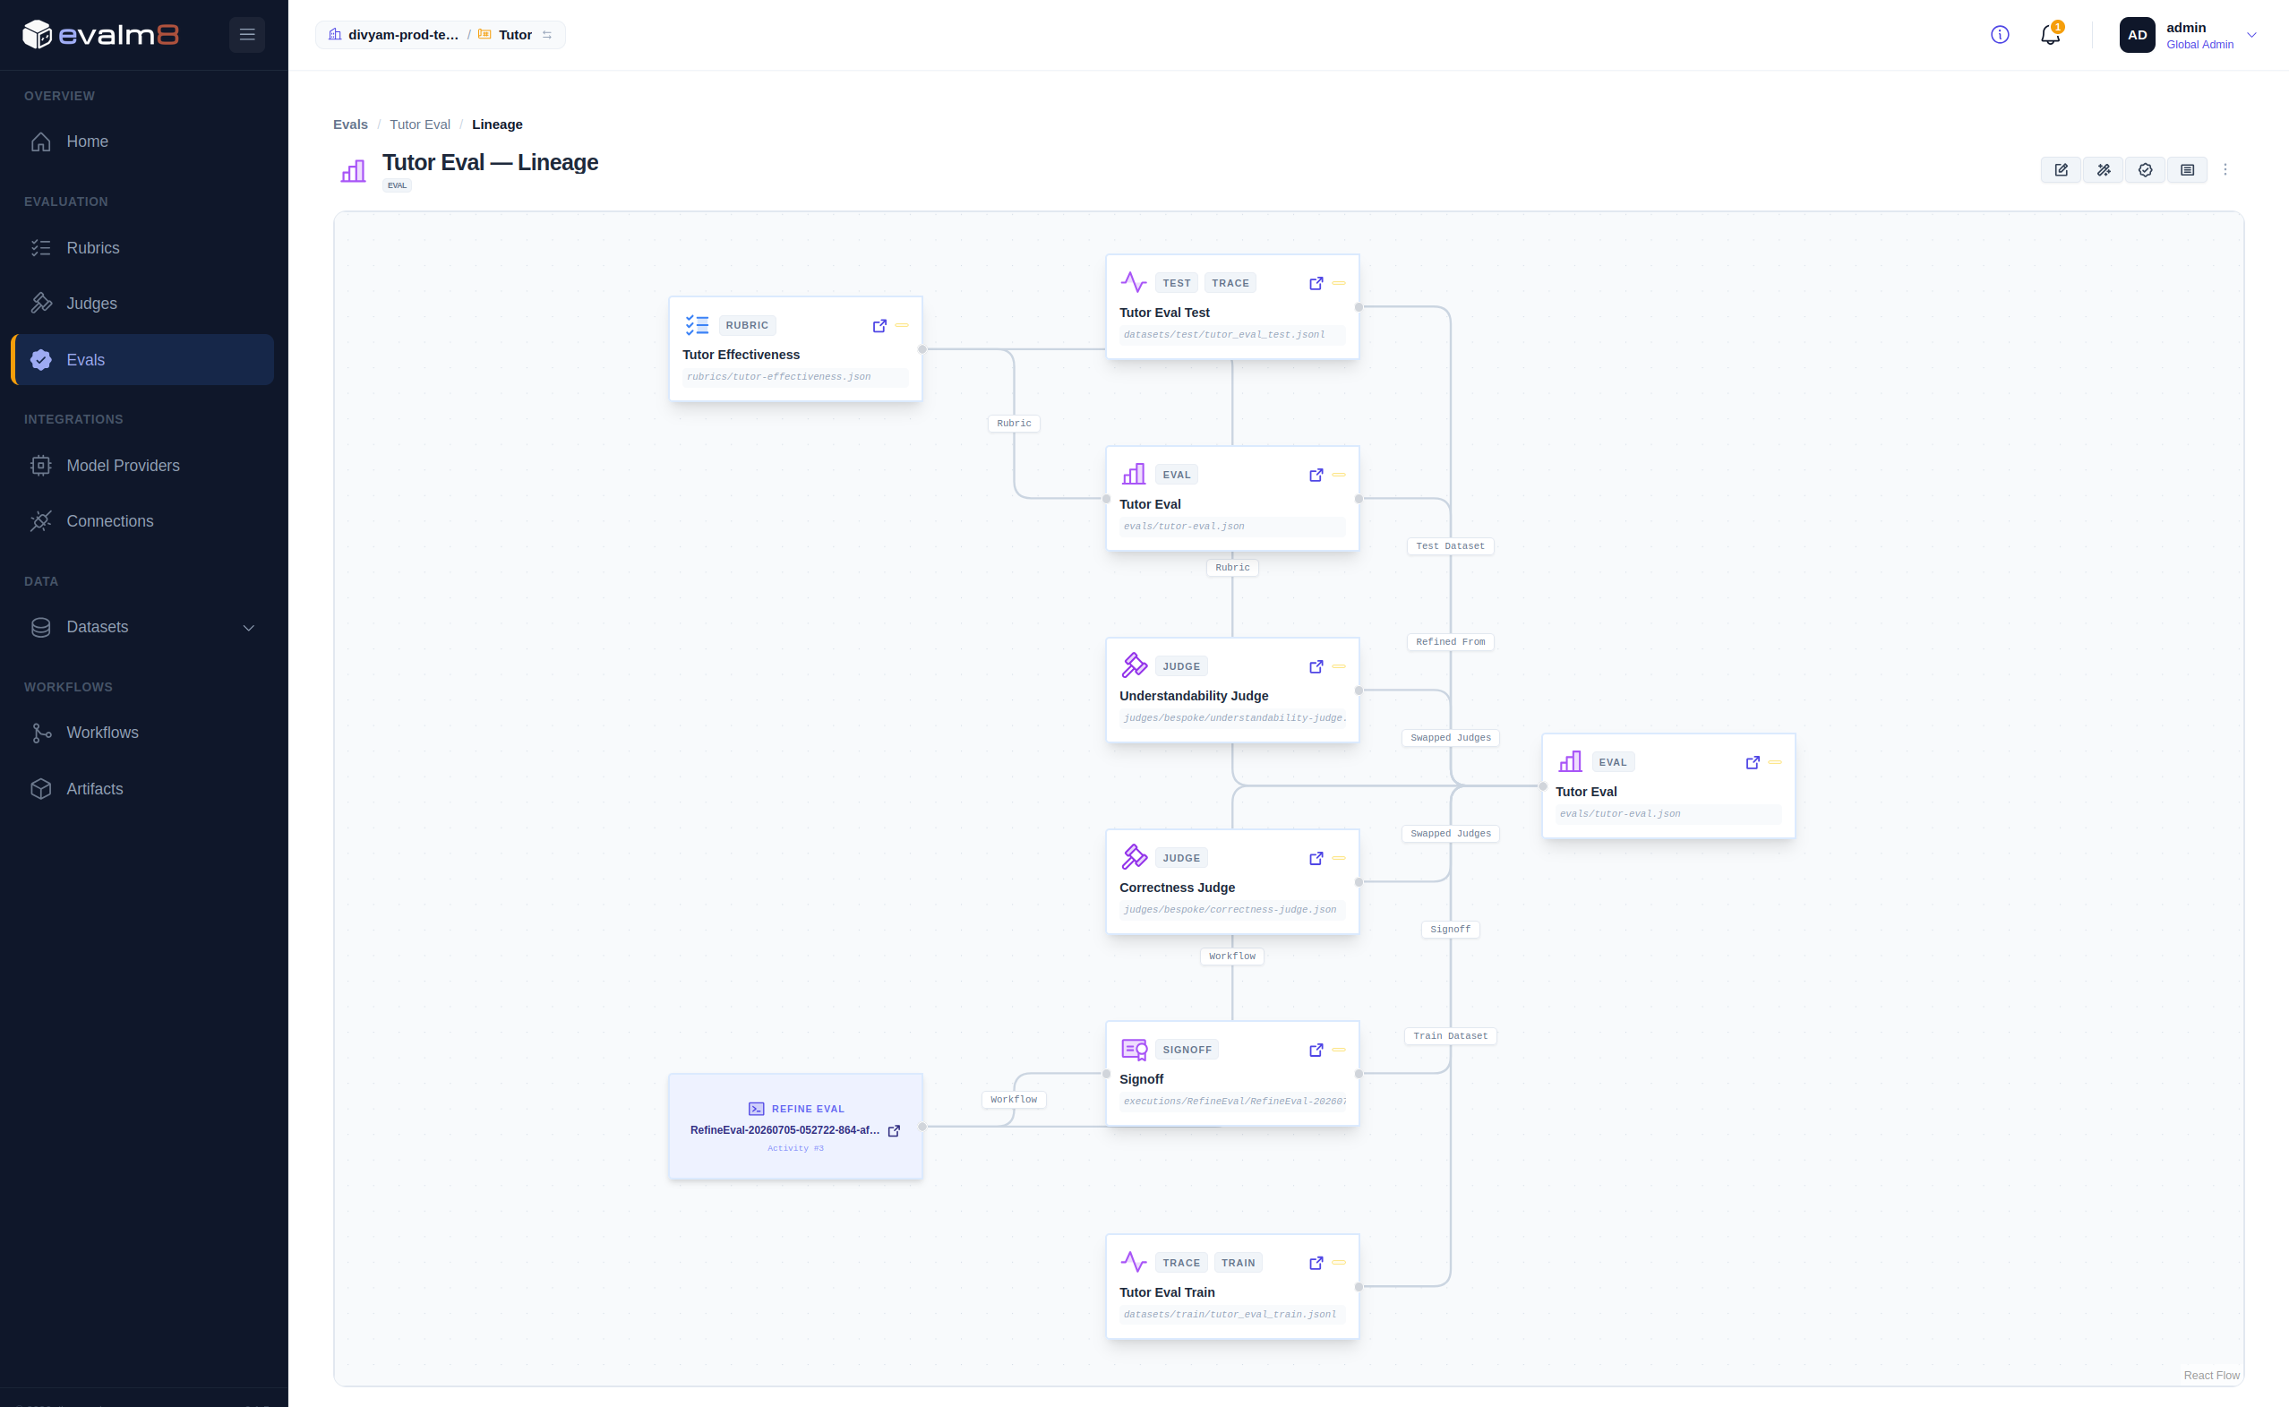Click the Tutor Eval breadcrumb link
This screenshot has width=2289, height=1407.
point(420,124)
